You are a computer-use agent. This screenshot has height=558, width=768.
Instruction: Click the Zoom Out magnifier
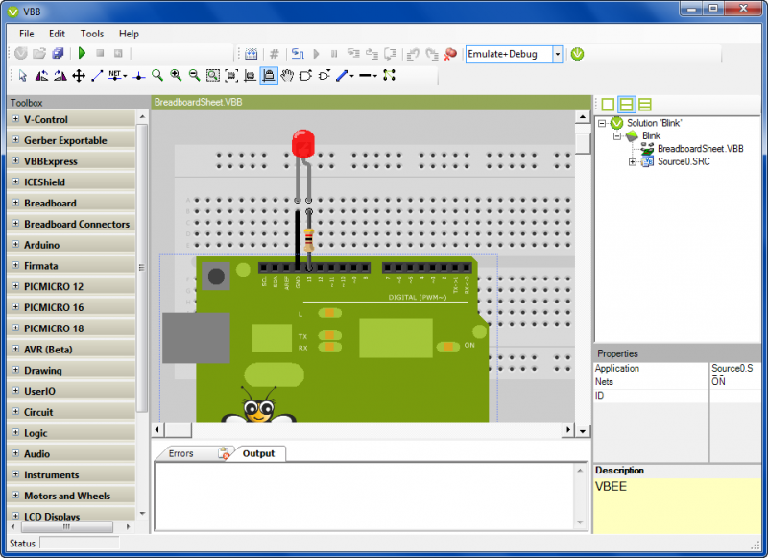(x=195, y=76)
